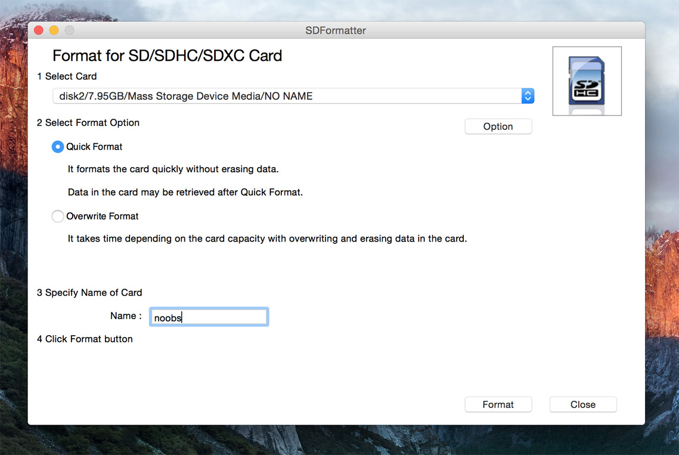Focus the card Name input field
Screen dimensions: 679x455
click(209, 317)
